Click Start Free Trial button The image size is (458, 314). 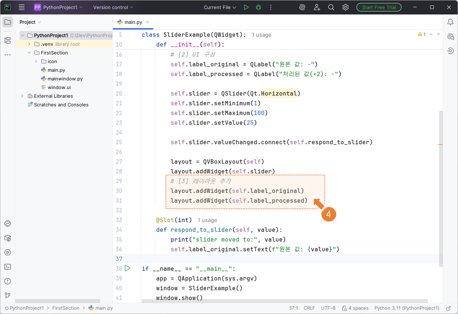click(379, 7)
